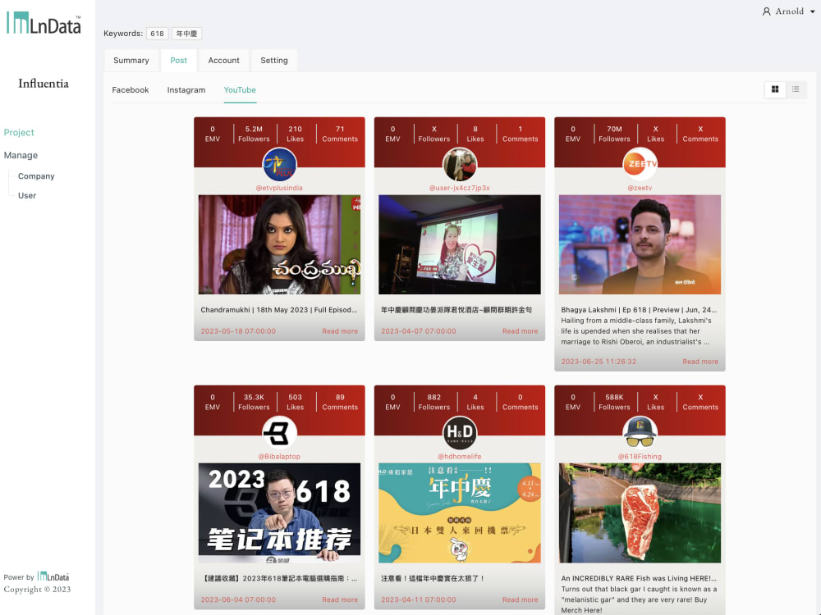Click the LnData logo at top left
The width and height of the screenshot is (821, 615).
[x=44, y=23]
